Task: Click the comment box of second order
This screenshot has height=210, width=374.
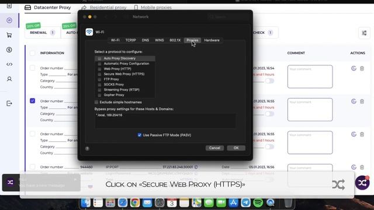Action: tap(310, 110)
